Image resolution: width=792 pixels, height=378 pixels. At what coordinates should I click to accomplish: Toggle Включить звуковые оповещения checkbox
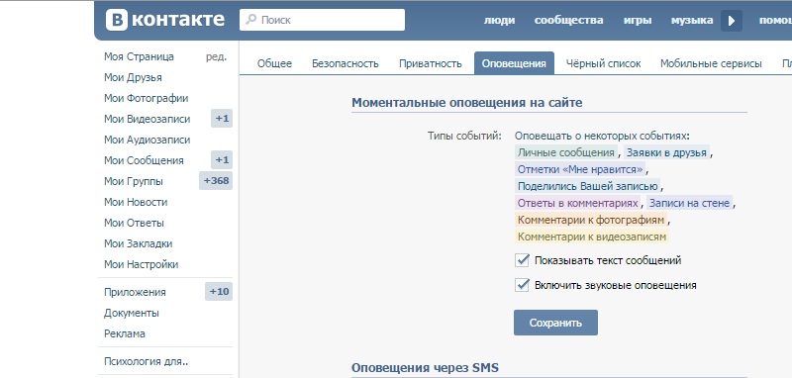pos(522,285)
